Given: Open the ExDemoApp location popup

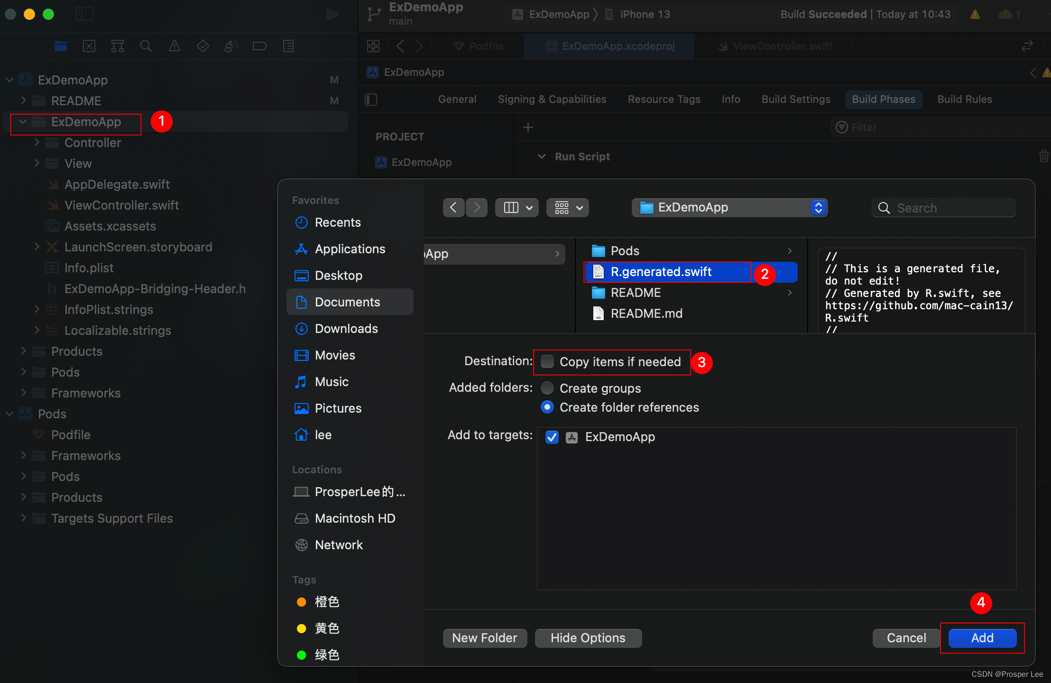Looking at the screenshot, I should tap(729, 208).
